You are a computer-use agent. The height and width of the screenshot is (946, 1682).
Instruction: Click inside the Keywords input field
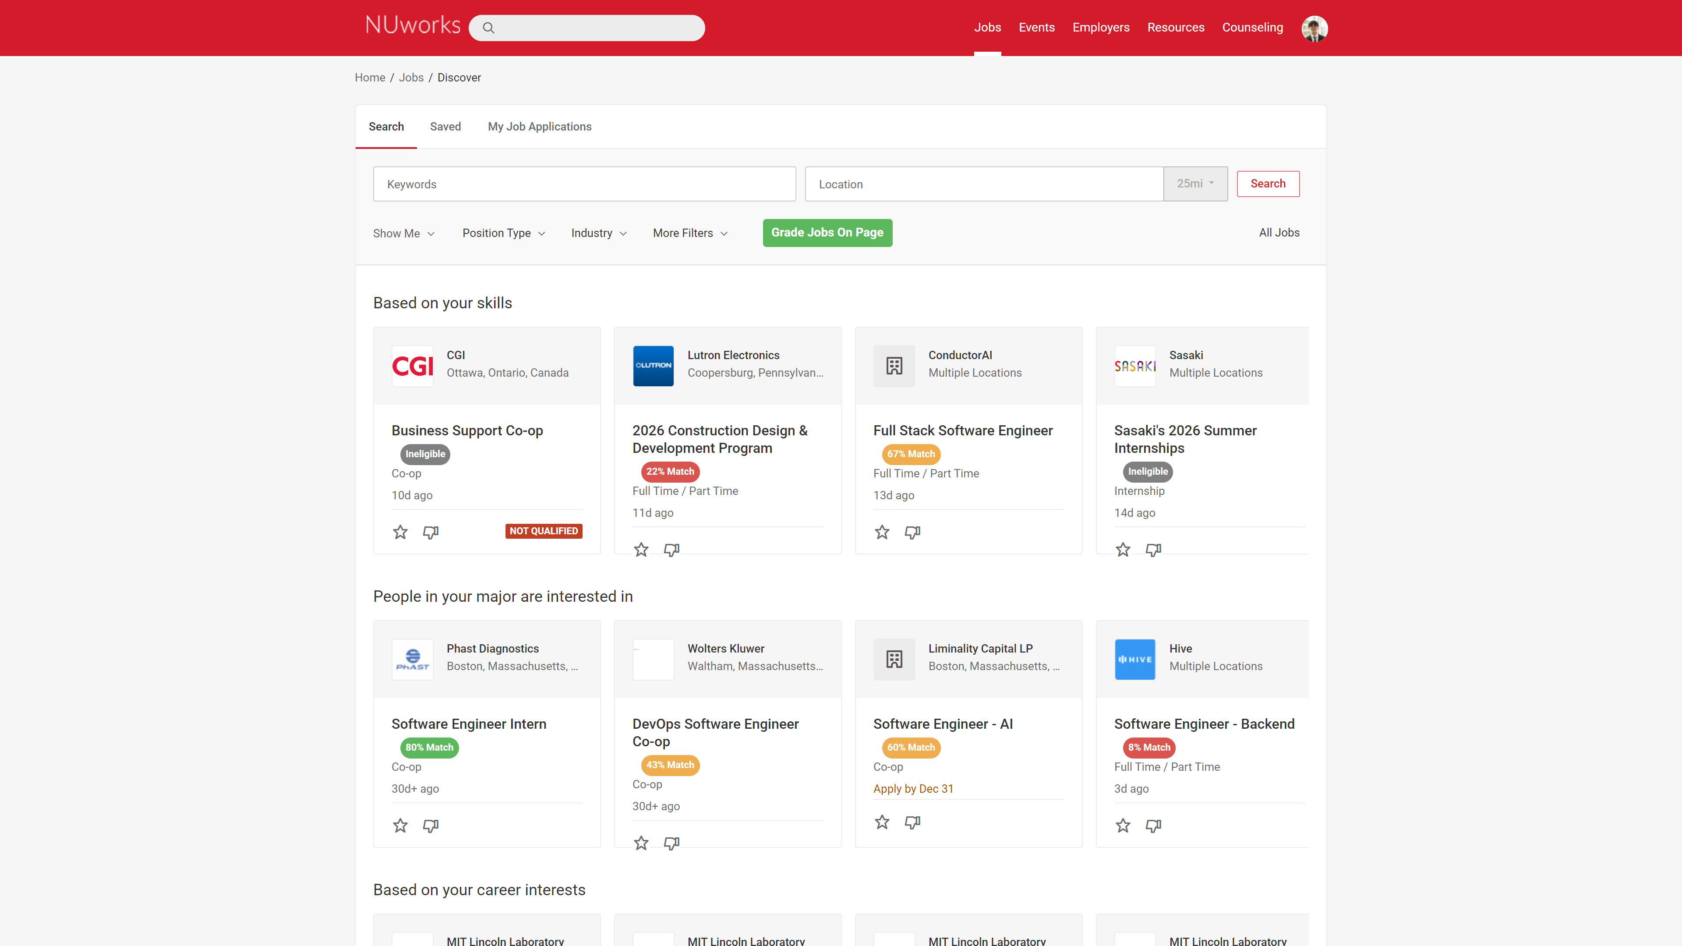click(584, 184)
